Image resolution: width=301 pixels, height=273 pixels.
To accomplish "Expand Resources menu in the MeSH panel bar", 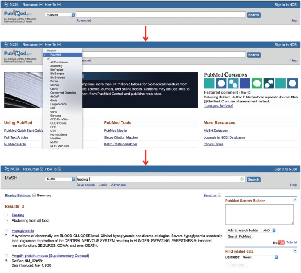I will (33, 169).
